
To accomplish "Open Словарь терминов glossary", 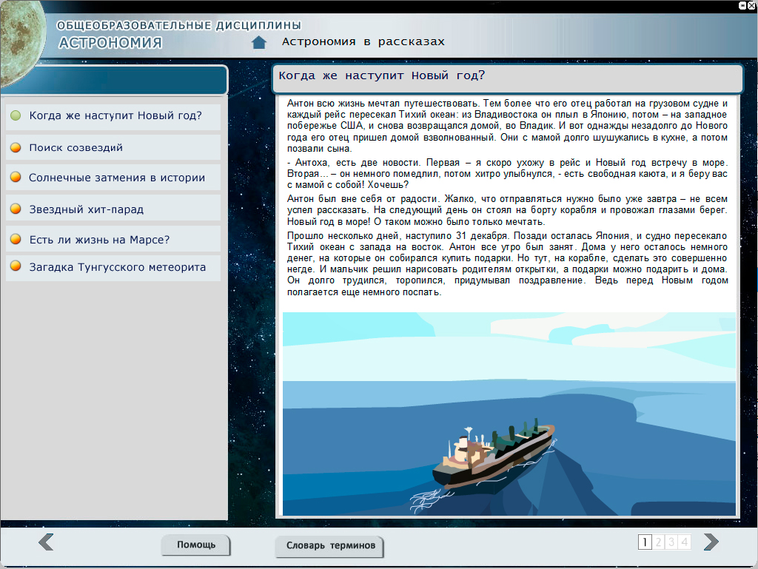I will [330, 546].
